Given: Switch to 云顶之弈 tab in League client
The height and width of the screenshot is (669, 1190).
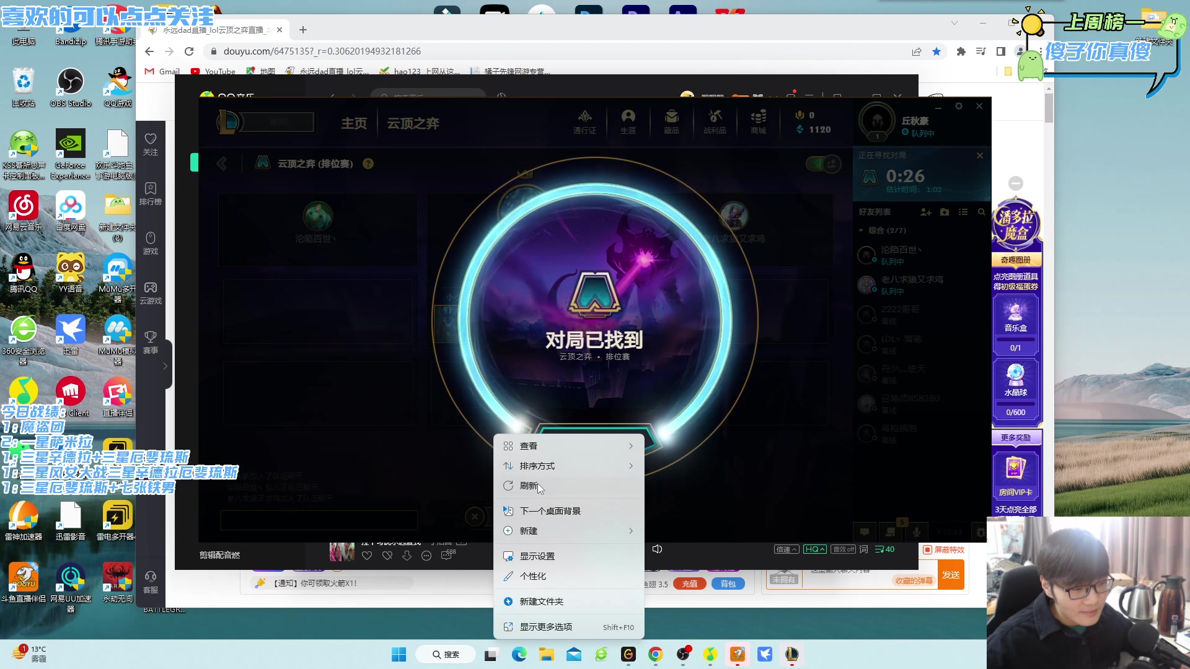Looking at the screenshot, I should click(413, 123).
